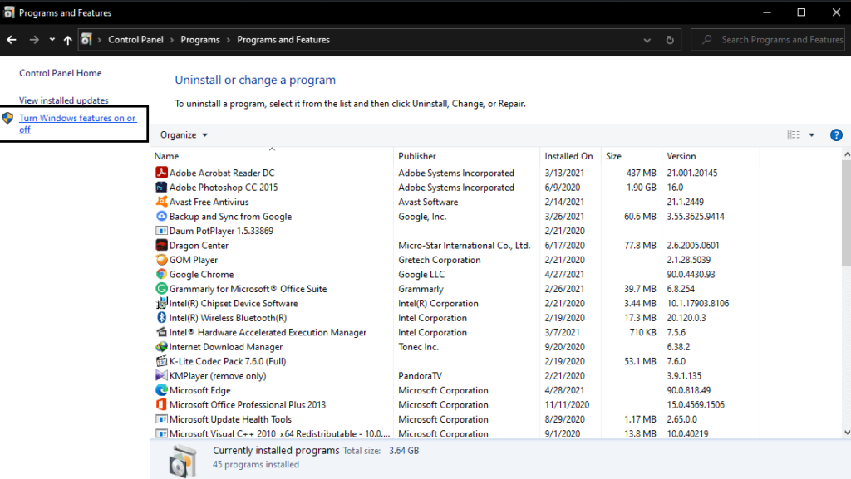851x479 pixels.
Task: Click the Backup and Sync from Google icon
Action: (161, 216)
